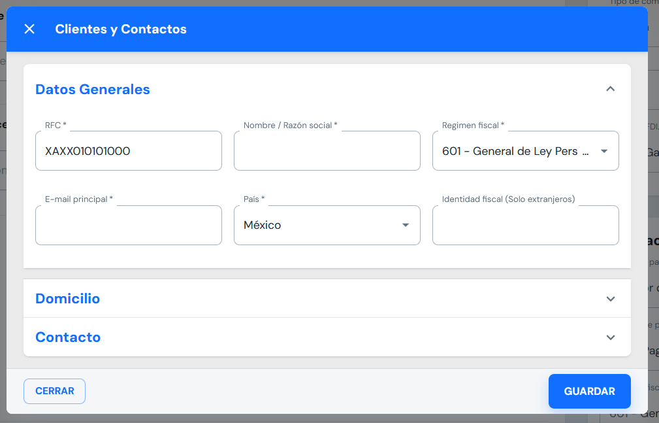Close the Clientes y Contactos dialog with X

coord(29,29)
